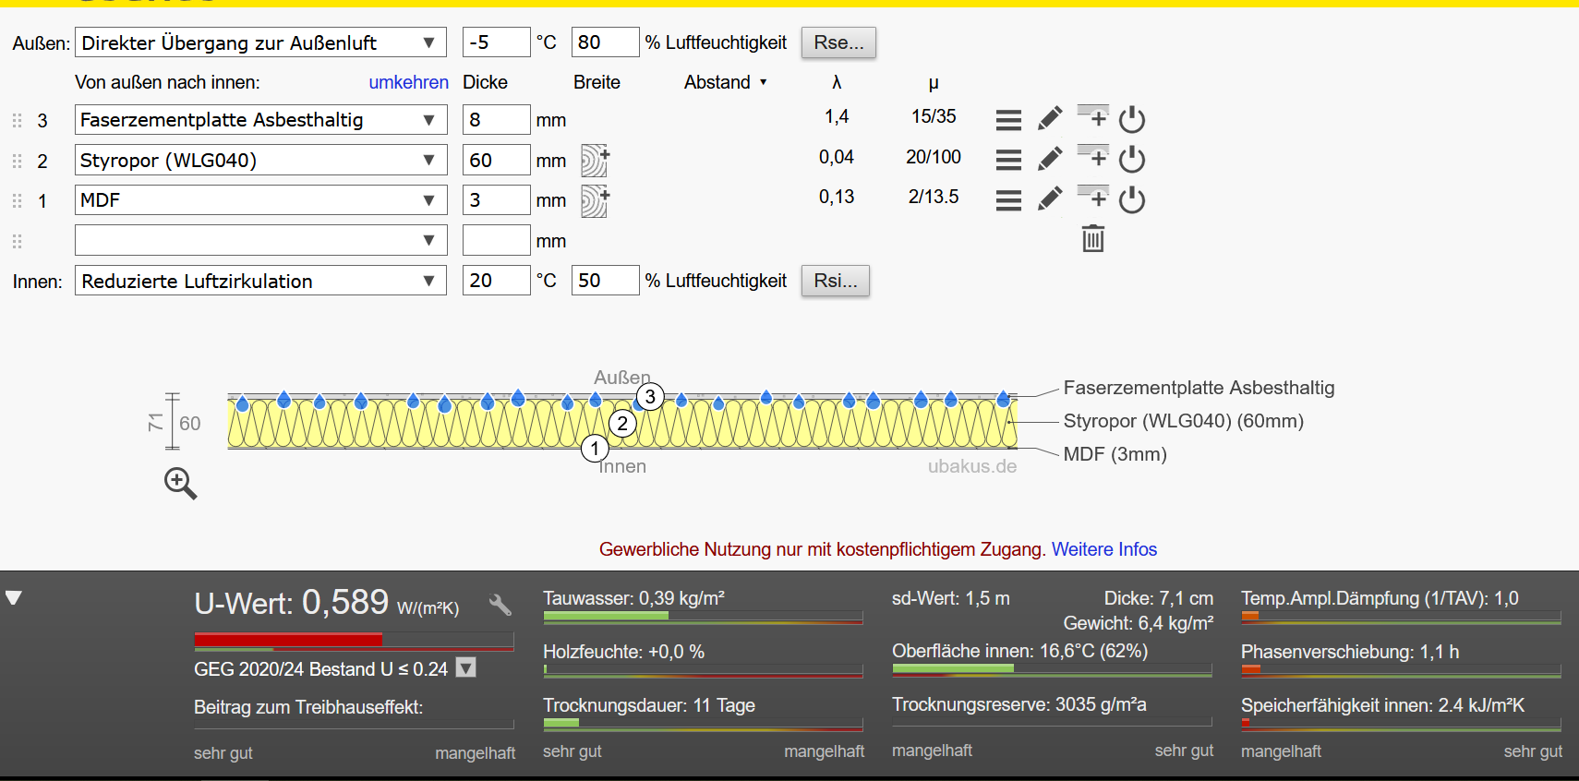
Task: Click the Styropor thickness field showing 60
Action: (496, 160)
